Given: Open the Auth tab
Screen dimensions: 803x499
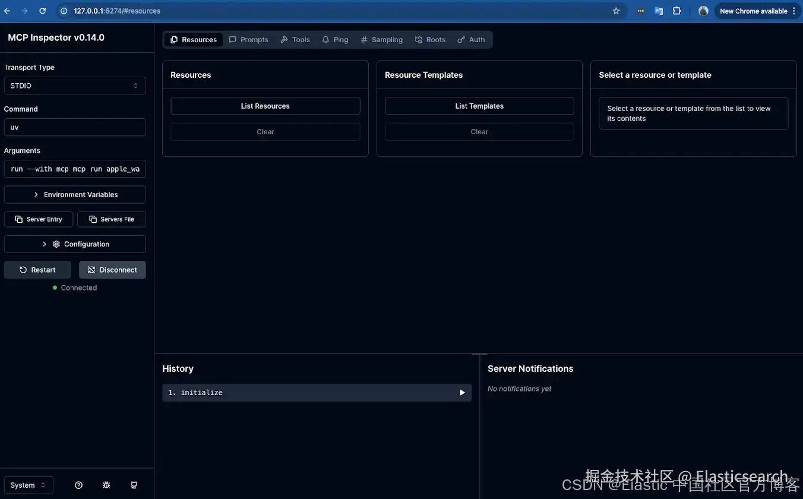Looking at the screenshot, I should (471, 40).
